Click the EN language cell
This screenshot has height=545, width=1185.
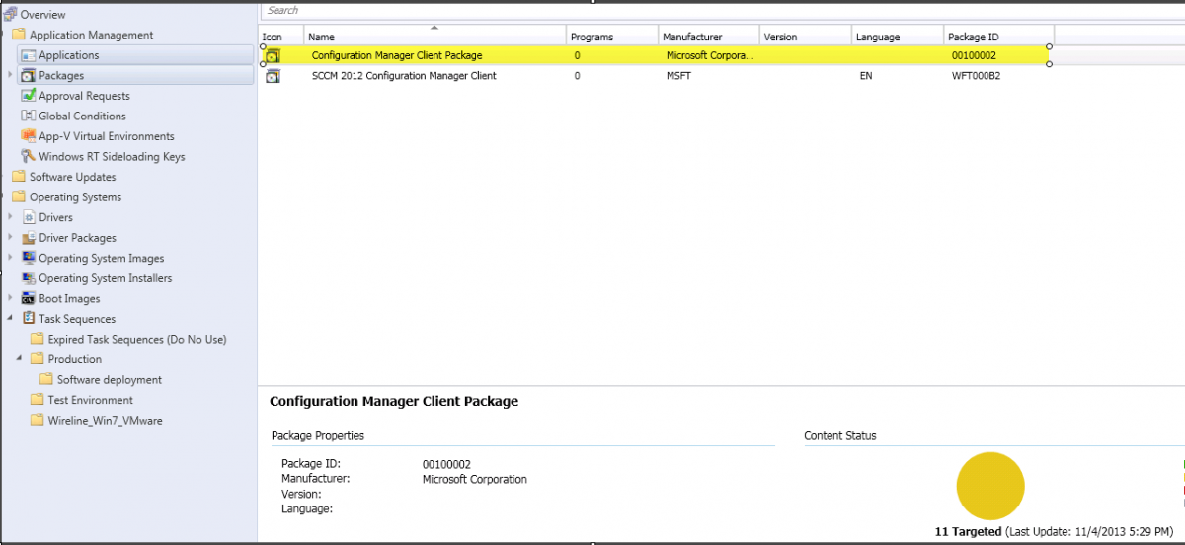coord(867,76)
